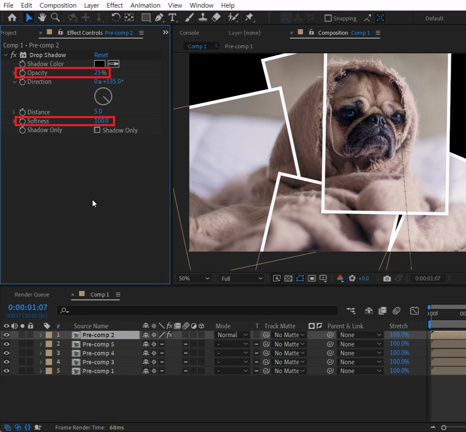The width and height of the screenshot is (466, 432).
Task: Click the Shadow Color eyedropper
Action: click(x=113, y=64)
